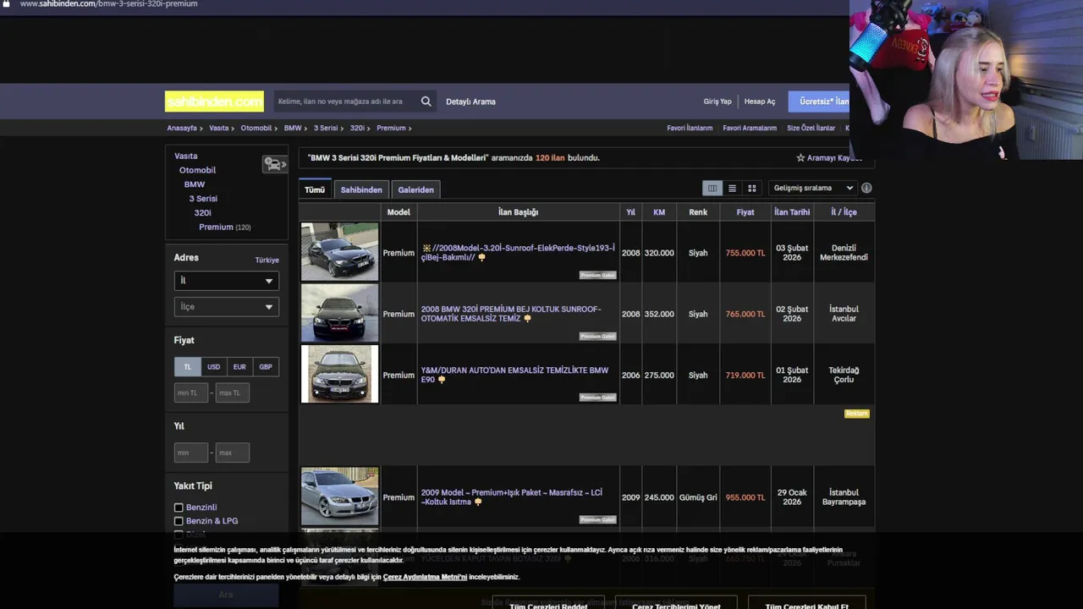Click the Hesap Aç link

760,101
